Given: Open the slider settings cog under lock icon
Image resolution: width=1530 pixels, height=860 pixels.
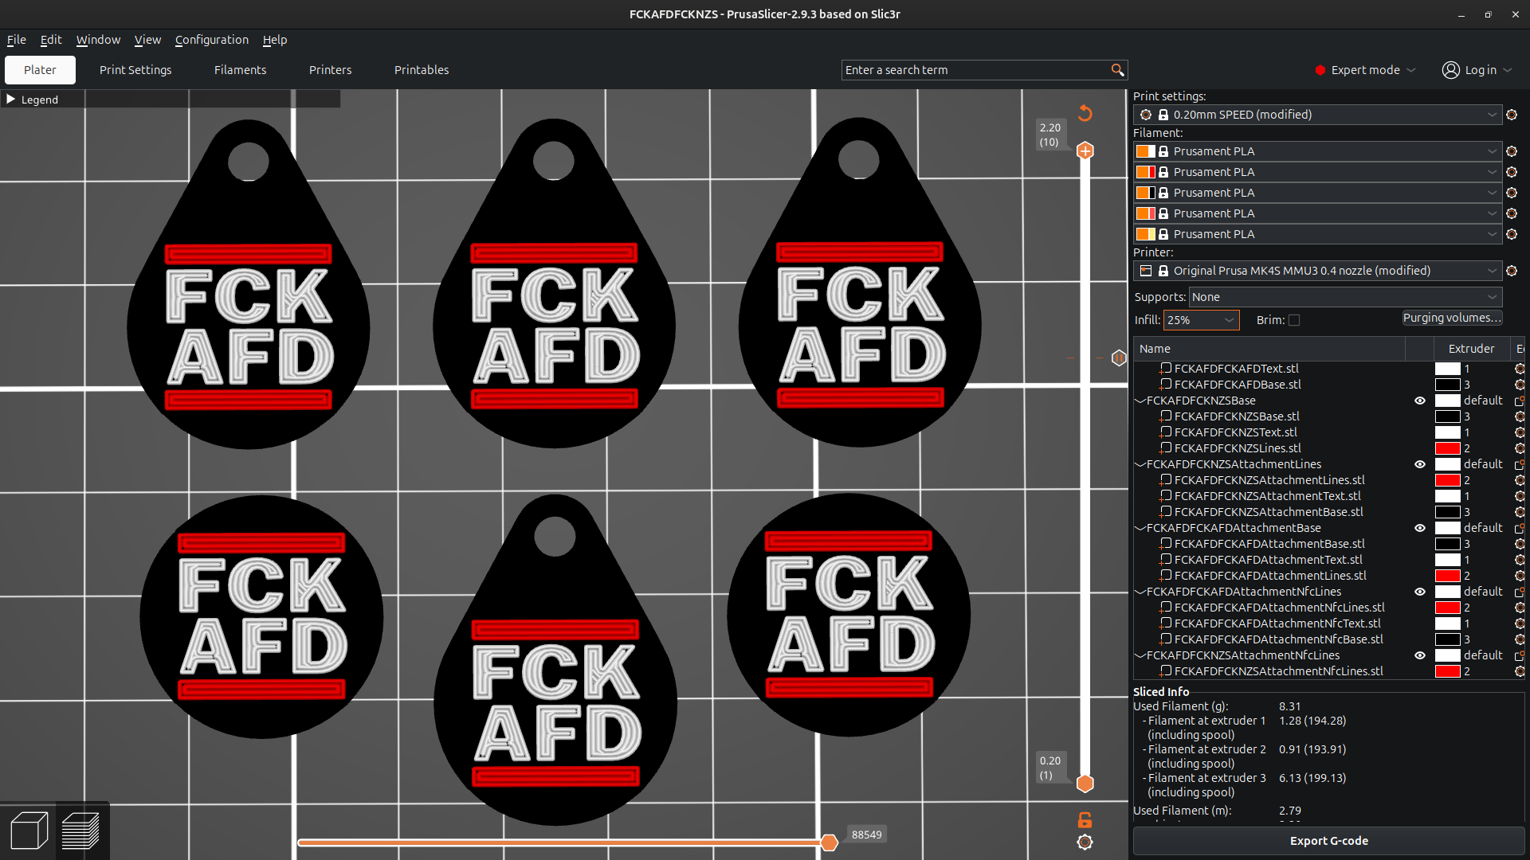Looking at the screenshot, I should (1085, 842).
